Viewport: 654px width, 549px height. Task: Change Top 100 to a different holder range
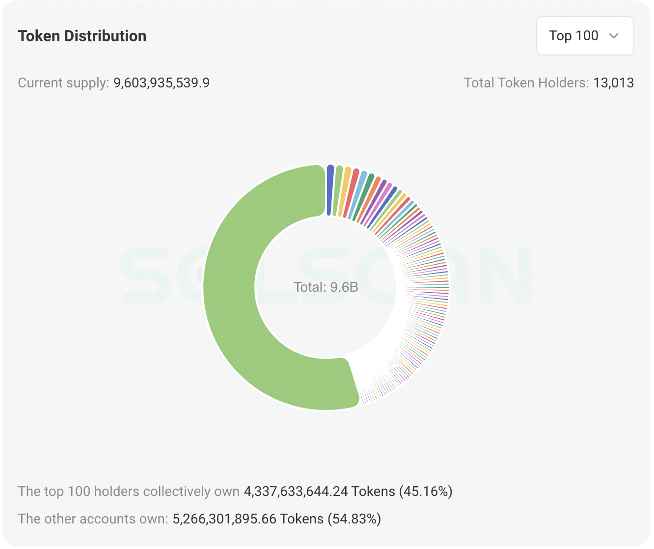click(x=584, y=36)
